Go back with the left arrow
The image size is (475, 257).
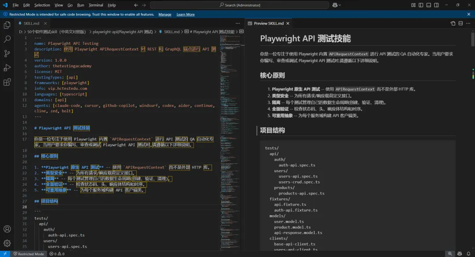click(x=136, y=5)
